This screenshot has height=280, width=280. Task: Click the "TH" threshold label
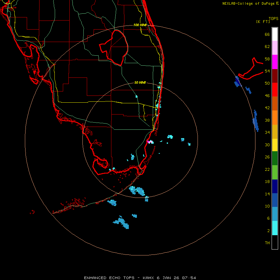pos(267,243)
